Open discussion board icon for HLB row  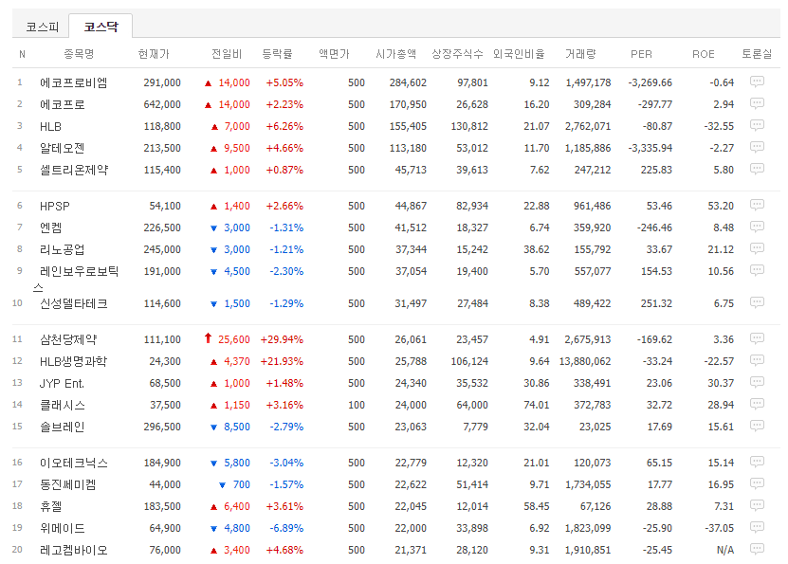click(757, 125)
